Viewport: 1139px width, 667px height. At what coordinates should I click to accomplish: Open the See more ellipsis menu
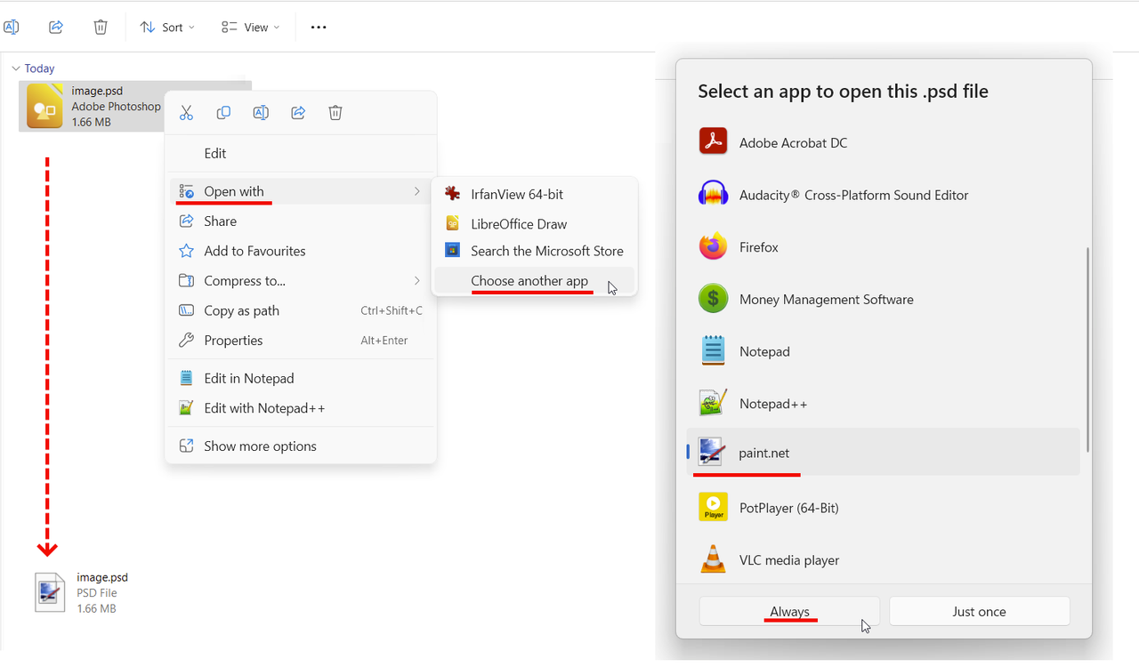(x=319, y=28)
